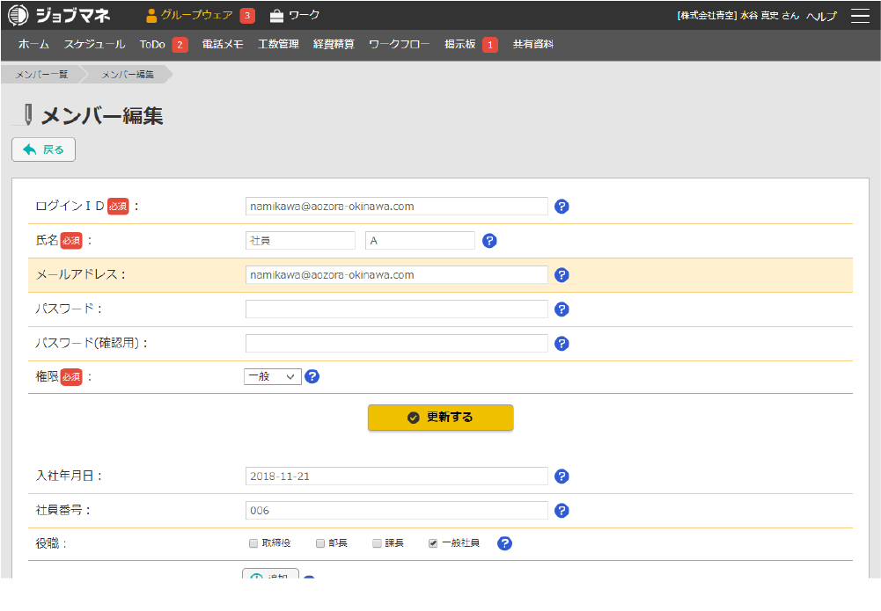
Task: Open スケジュール menu item
Action: pos(94,44)
